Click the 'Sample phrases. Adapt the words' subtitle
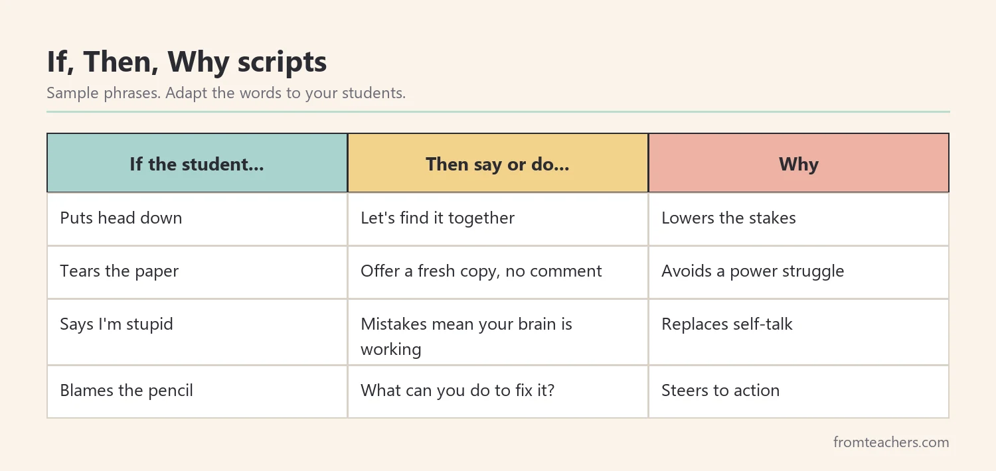 pos(226,93)
